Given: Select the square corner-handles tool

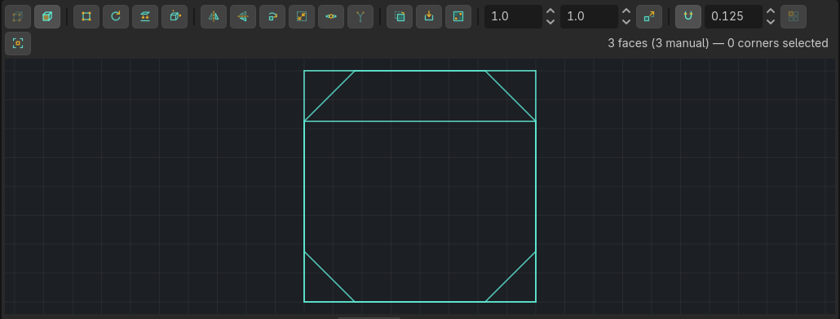Looking at the screenshot, I should [x=86, y=16].
